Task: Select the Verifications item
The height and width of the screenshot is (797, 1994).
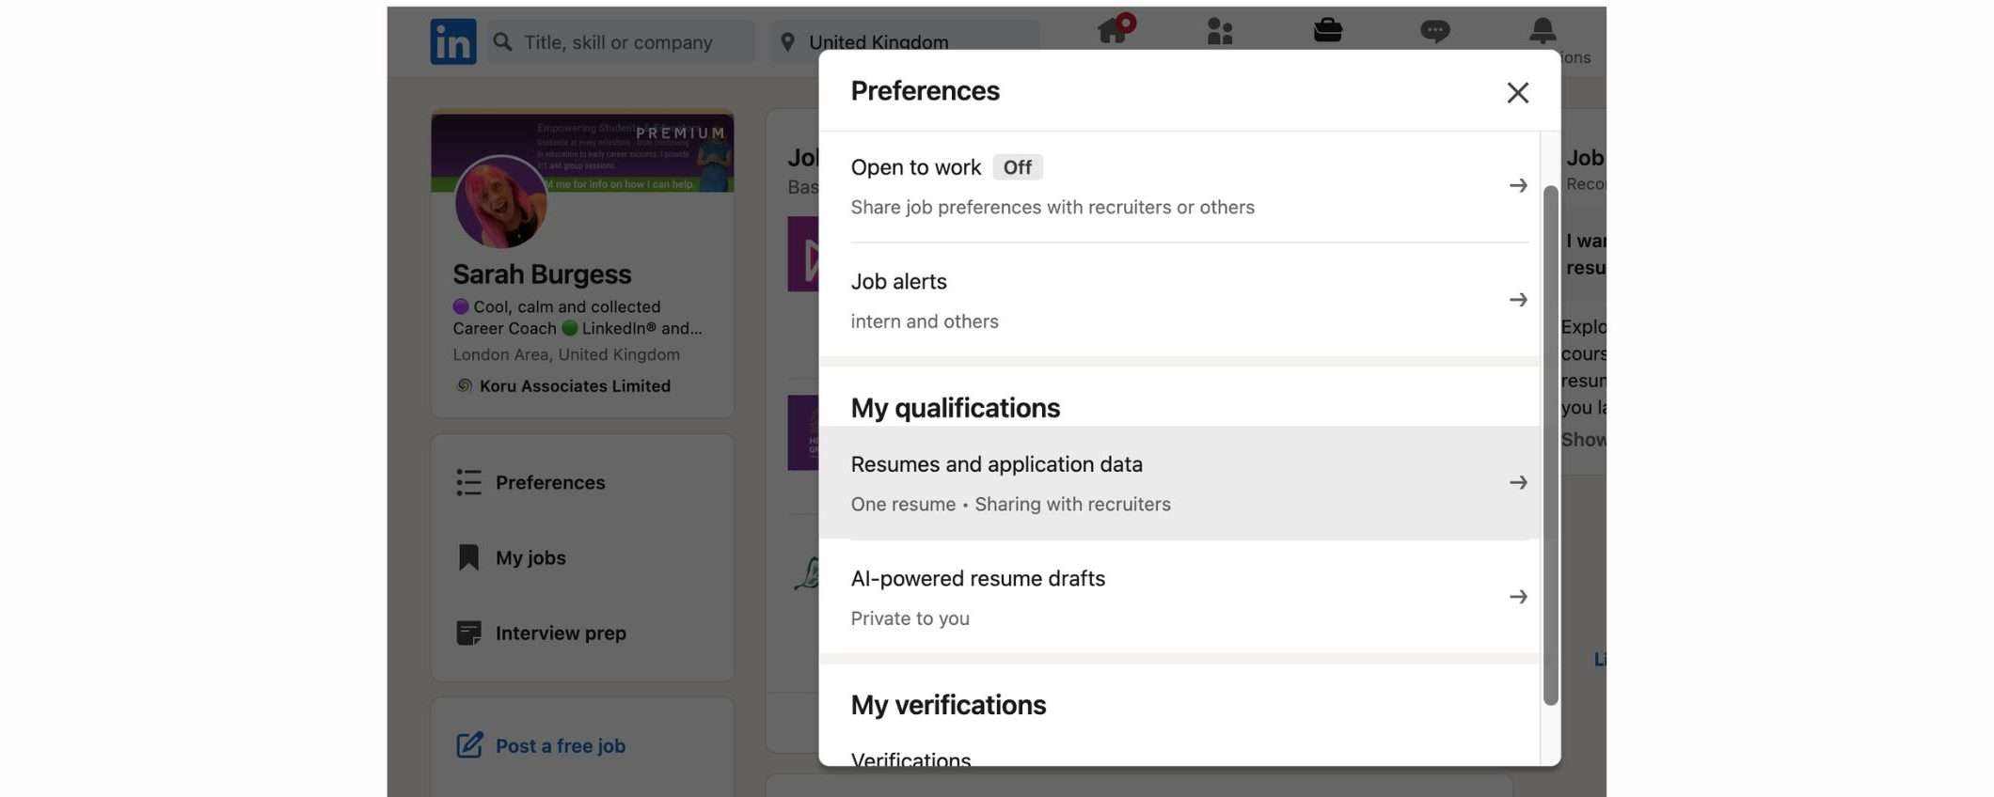Action: [x=910, y=758]
